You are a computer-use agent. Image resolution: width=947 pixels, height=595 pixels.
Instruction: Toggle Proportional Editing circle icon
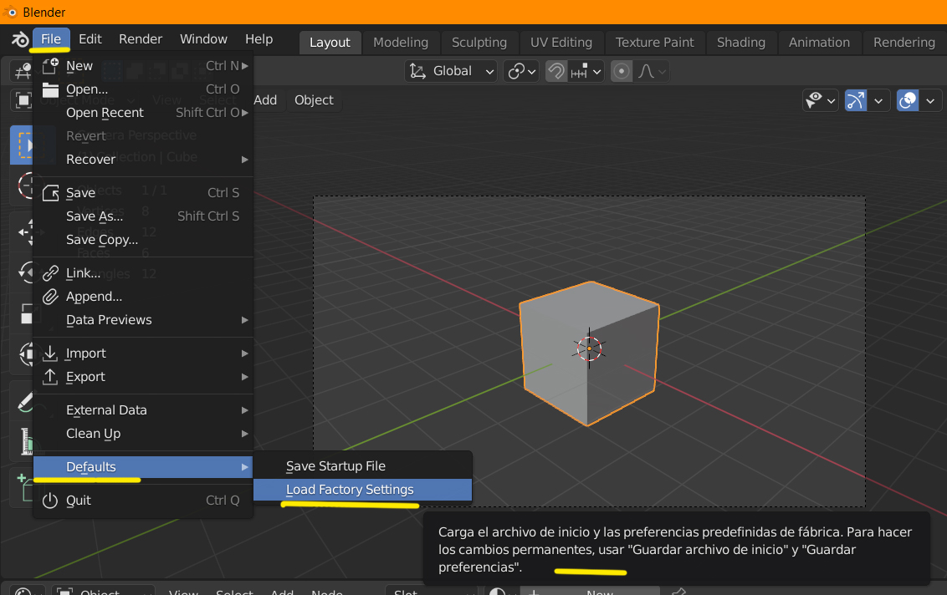coord(621,71)
